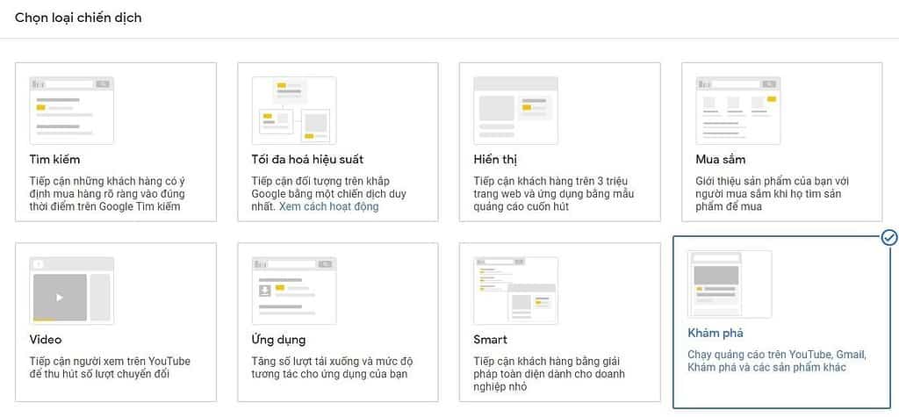Choose the Mua sắm title
This screenshot has height=417, width=899.
720,159
